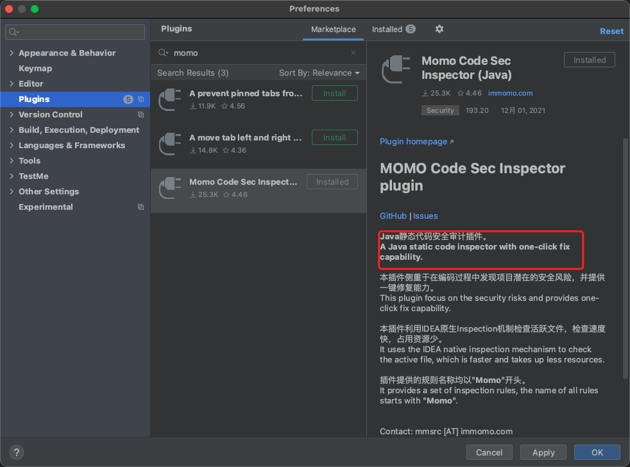Focus the plugin search field containing momo
The width and height of the screenshot is (630, 467).
(x=259, y=53)
